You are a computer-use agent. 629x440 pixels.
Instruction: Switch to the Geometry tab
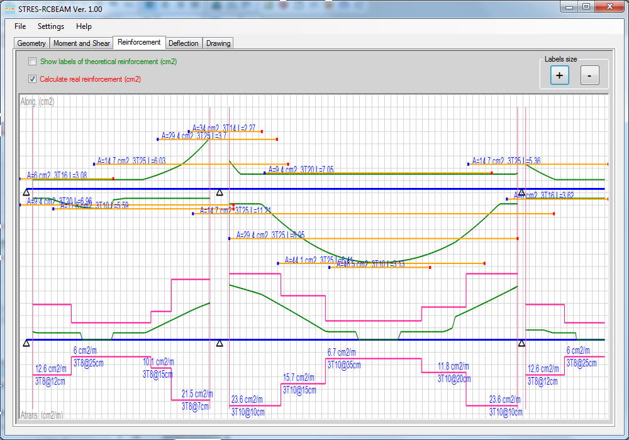click(31, 43)
